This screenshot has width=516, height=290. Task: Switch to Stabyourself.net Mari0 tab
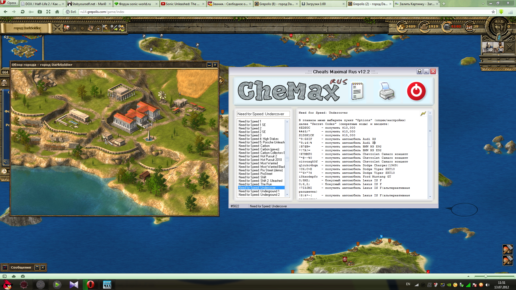click(89, 4)
